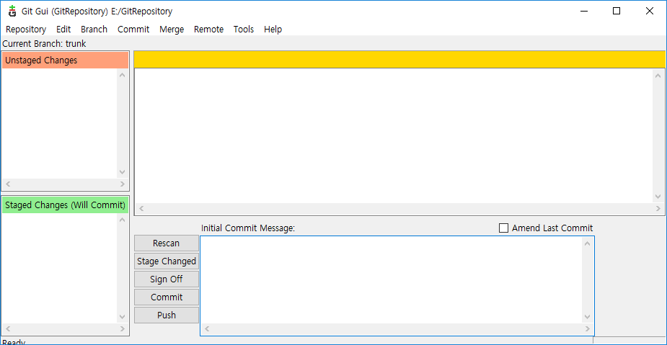This screenshot has width=667, height=345.
Task: Click the Initial Commit Message label
Action: 248,228
